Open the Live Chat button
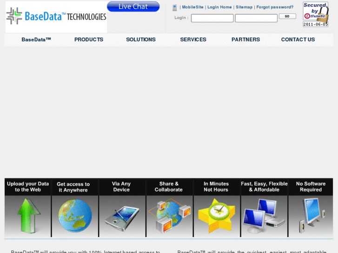 (133, 6)
